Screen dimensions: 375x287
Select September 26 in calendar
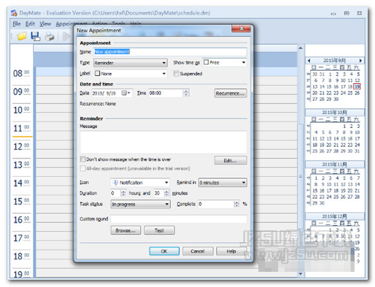tap(357, 93)
